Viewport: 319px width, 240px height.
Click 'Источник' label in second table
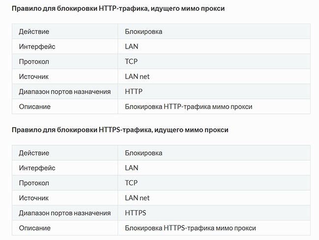click(34, 198)
